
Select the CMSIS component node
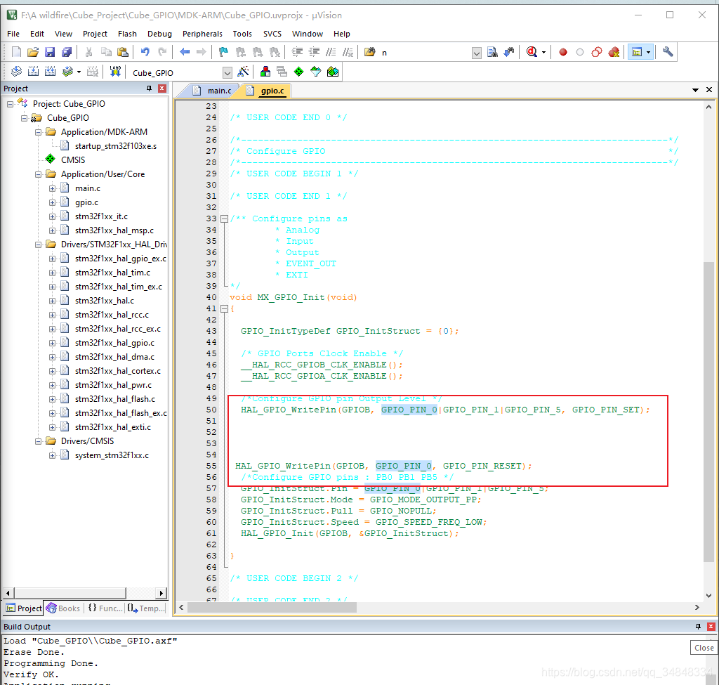[x=73, y=160]
